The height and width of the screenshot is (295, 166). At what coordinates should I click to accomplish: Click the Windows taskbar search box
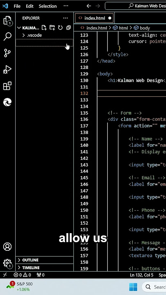[x=154, y=287]
